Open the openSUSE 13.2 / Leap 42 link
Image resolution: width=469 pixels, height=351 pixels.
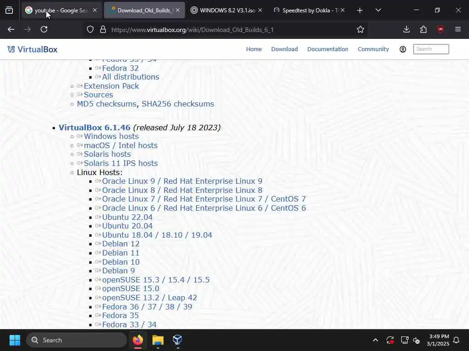[150, 298]
